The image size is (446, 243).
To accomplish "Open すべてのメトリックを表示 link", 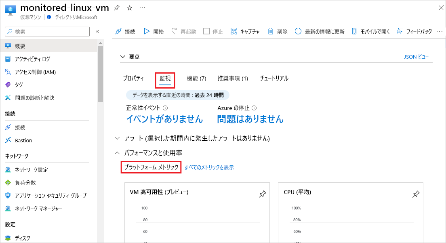I will click(x=209, y=167).
